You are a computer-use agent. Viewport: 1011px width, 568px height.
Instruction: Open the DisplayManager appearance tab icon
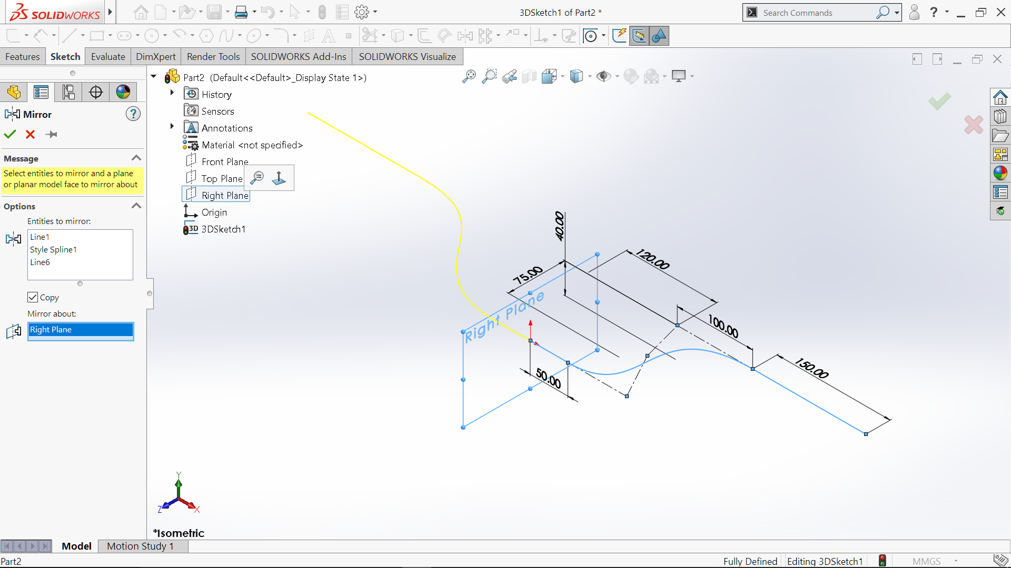(123, 92)
